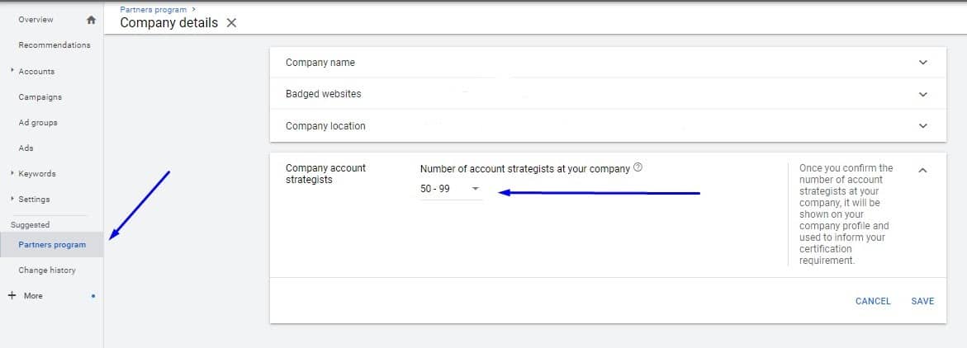
Task: Click the CANCEL button
Action: click(873, 301)
